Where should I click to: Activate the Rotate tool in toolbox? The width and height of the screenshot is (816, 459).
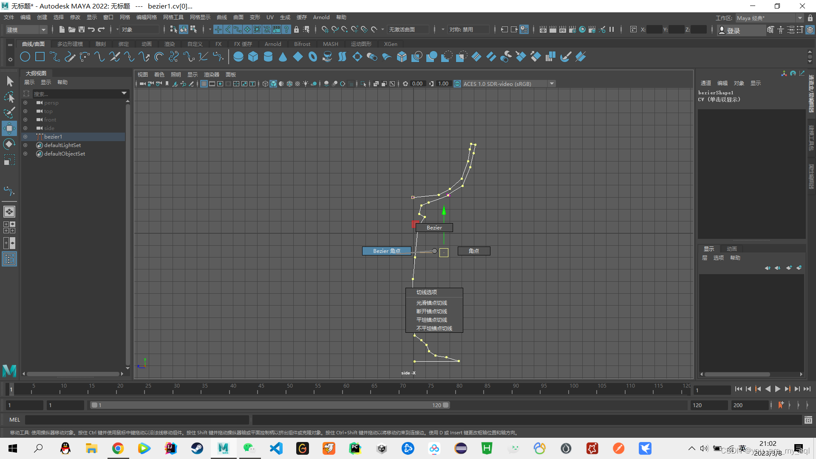(9, 144)
